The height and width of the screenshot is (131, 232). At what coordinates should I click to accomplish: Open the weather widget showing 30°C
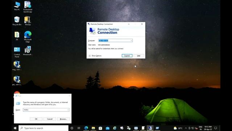point(178,128)
